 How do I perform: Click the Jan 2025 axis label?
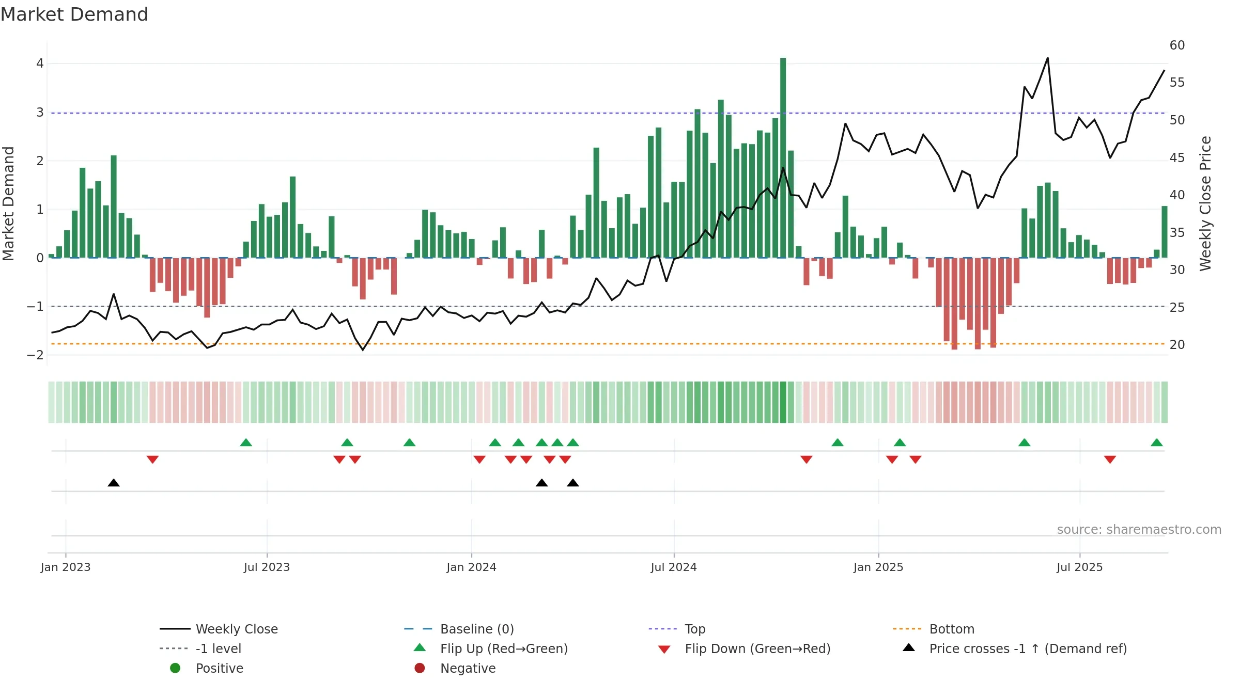878,567
